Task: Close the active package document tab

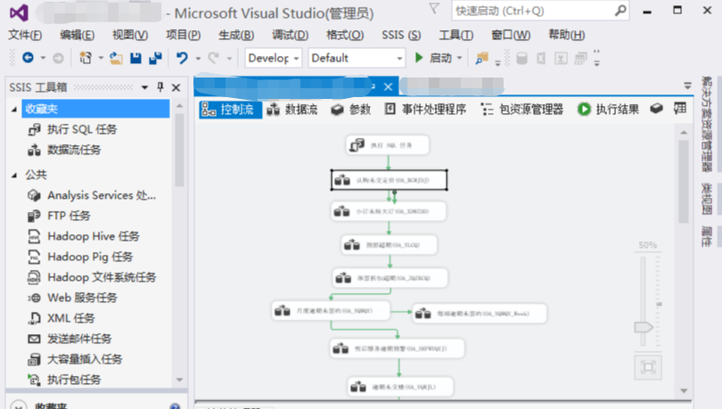Action: 388,86
